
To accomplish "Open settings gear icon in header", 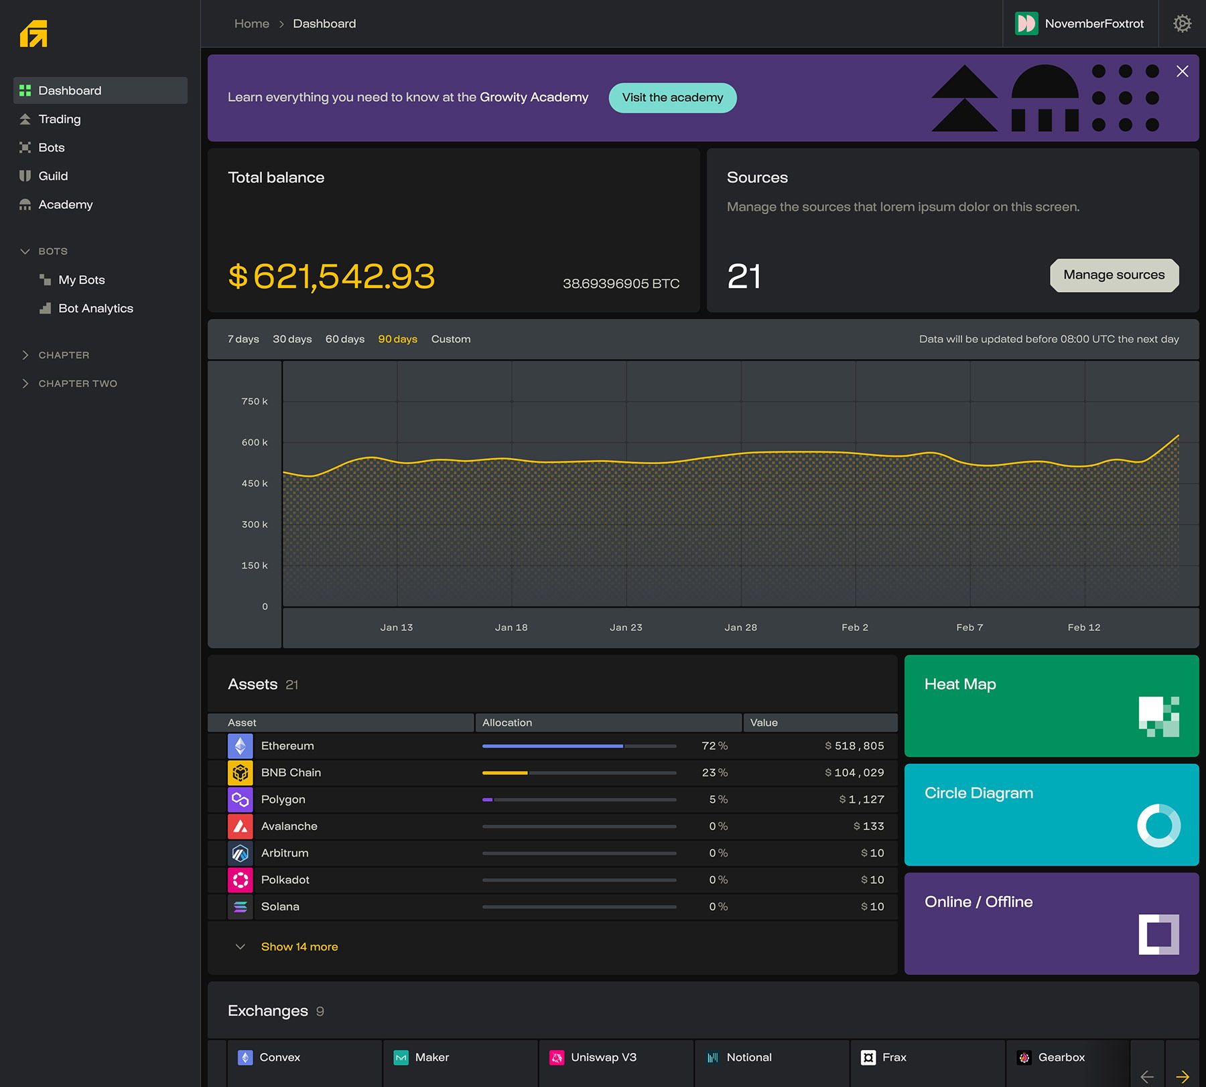I will [1182, 23].
